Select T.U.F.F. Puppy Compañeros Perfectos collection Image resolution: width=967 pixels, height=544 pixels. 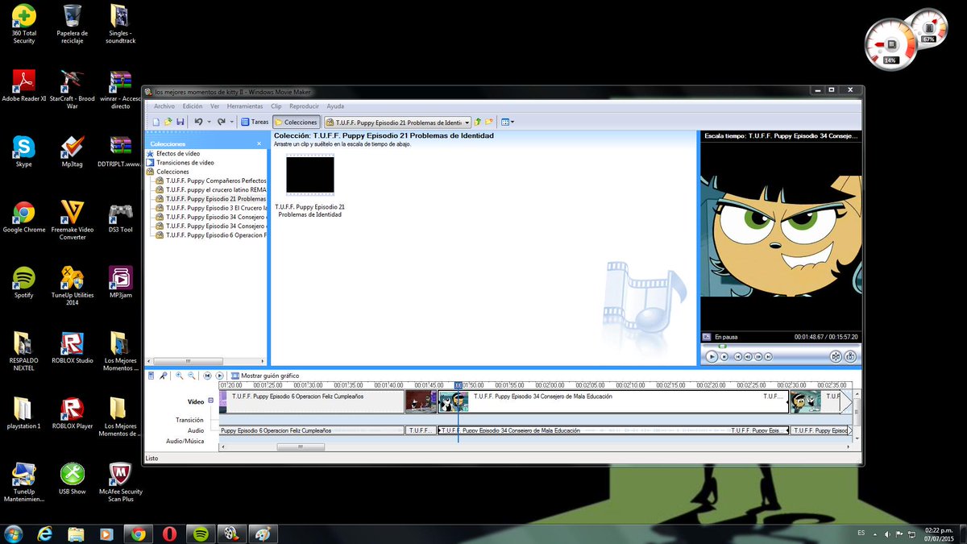[215, 181]
